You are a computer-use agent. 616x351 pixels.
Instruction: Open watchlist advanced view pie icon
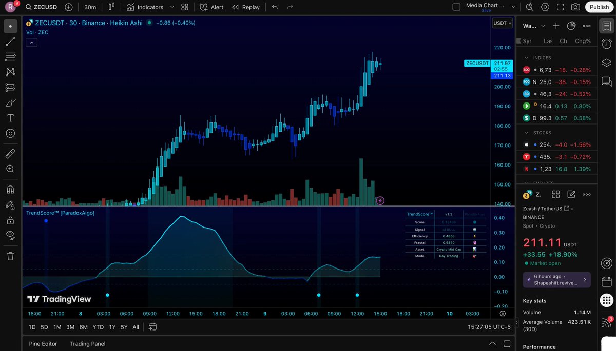tap(571, 26)
